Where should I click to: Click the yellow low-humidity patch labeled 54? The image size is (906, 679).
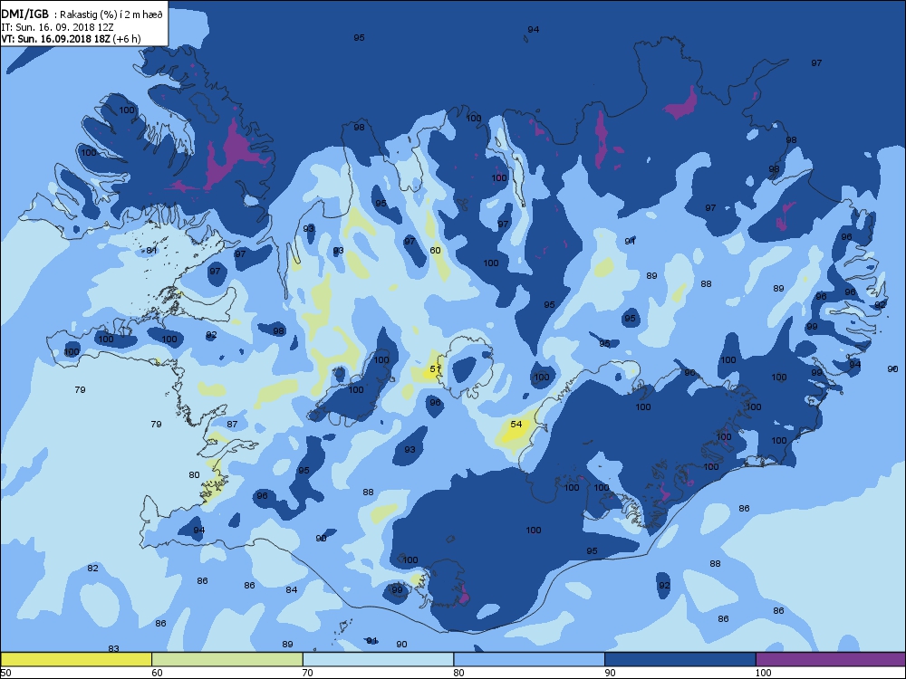pos(516,432)
